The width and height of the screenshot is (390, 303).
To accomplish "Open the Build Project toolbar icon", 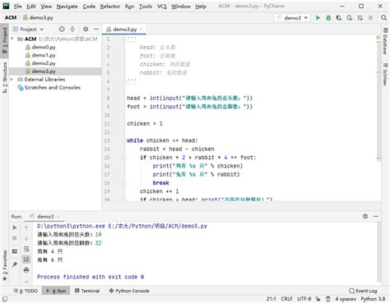I will tap(360, 18).
